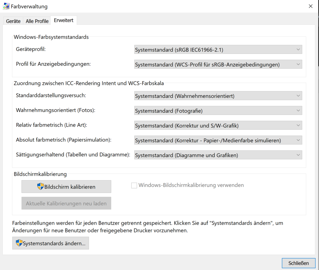Expand Wahrnehmungsorientiert (Fotos) dropdown
The height and width of the screenshot is (270, 319).
tap(218, 111)
